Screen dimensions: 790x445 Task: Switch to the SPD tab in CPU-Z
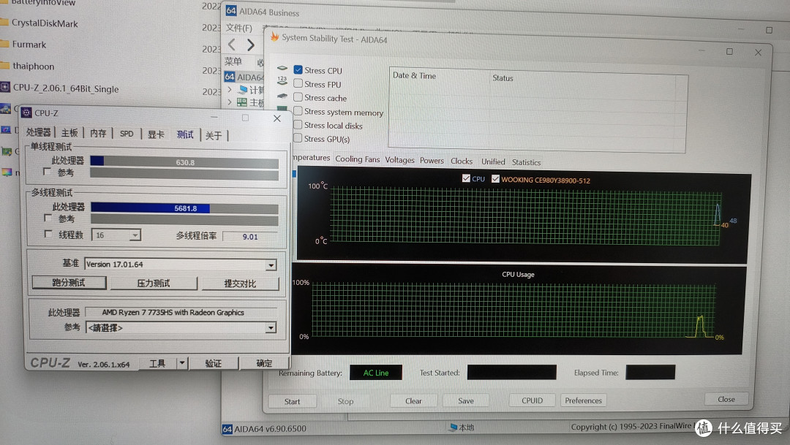pyautogui.click(x=127, y=134)
